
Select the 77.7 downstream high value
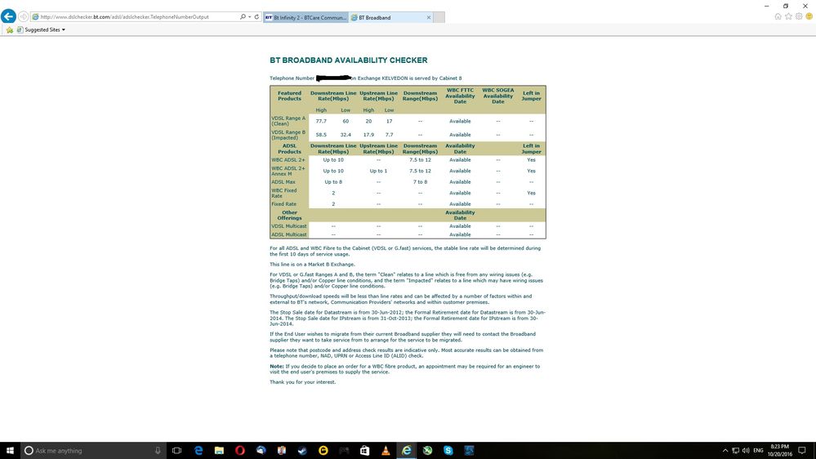[x=321, y=121]
